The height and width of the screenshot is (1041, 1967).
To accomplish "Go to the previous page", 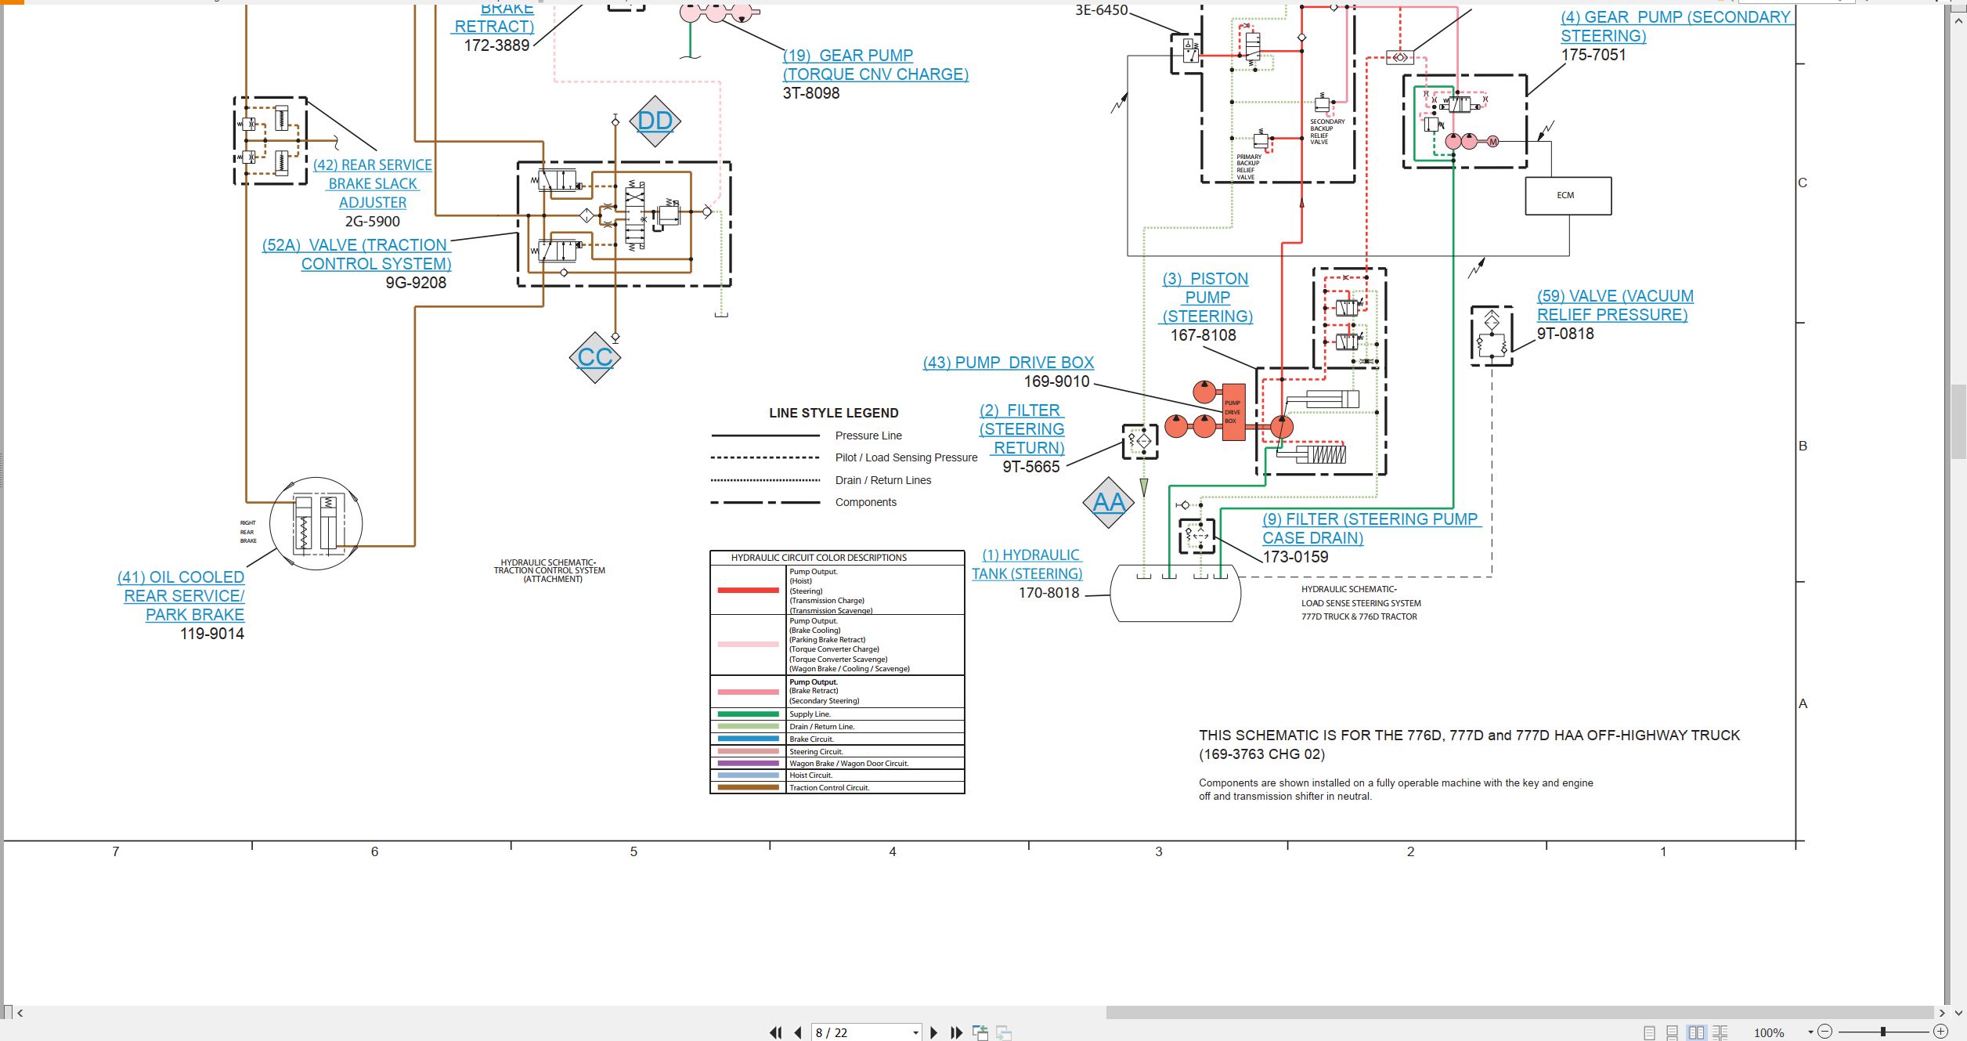I will (798, 1032).
